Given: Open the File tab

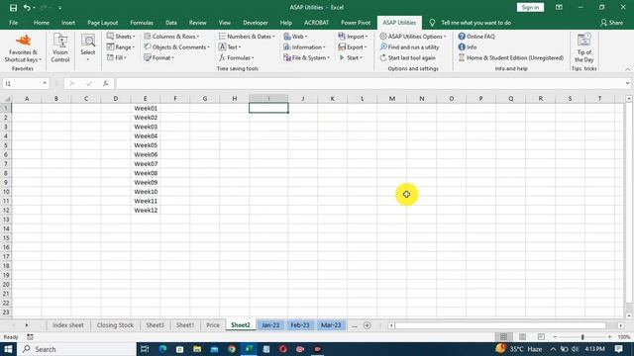Looking at the screenshot, I should coord(13,23).
